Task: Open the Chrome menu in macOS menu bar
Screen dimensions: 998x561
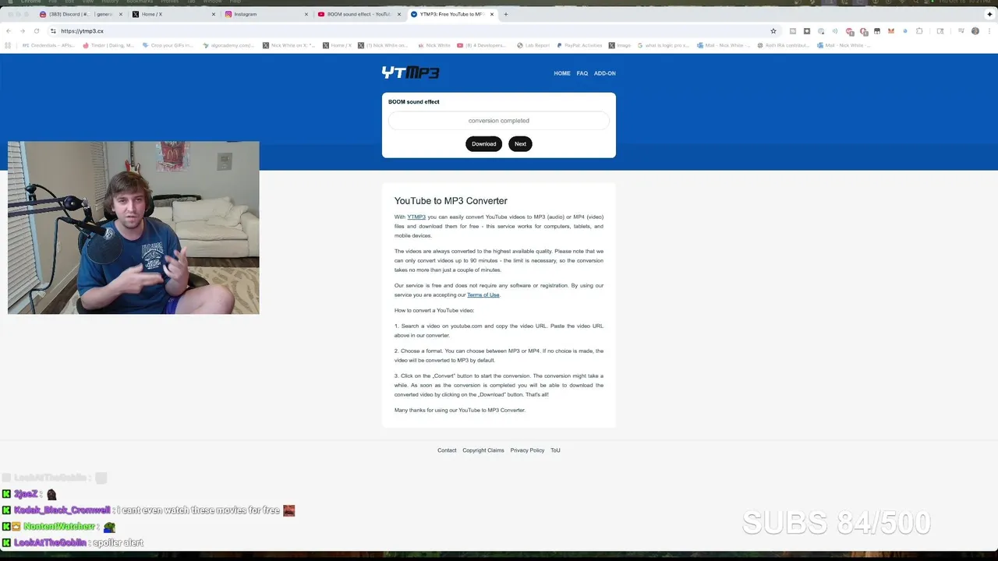Action: (x=32, y=2)
